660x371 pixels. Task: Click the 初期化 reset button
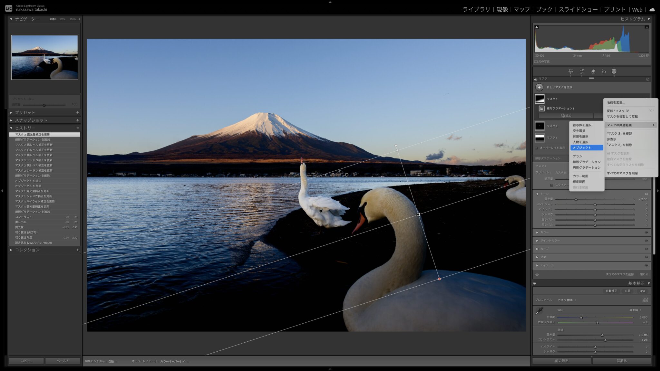(621, 361)
